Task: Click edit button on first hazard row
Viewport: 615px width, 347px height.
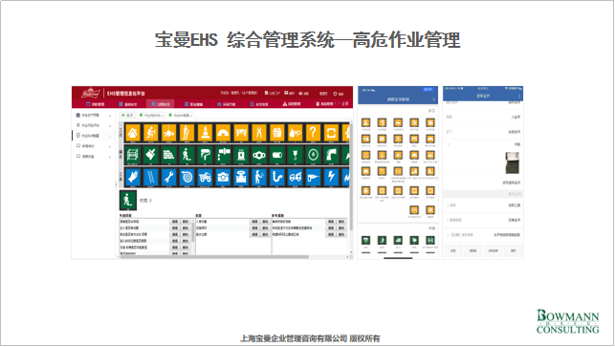Action: (175, 222)
